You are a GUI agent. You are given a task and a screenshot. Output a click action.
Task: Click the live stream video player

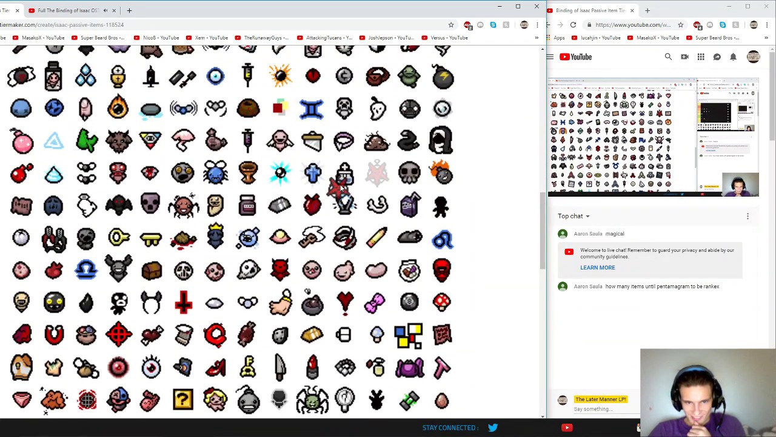[653, 137]
